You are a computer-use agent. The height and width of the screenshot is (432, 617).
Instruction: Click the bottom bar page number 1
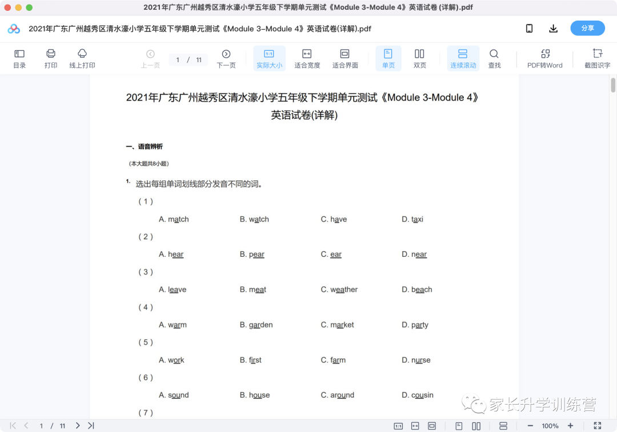[41, 426]
